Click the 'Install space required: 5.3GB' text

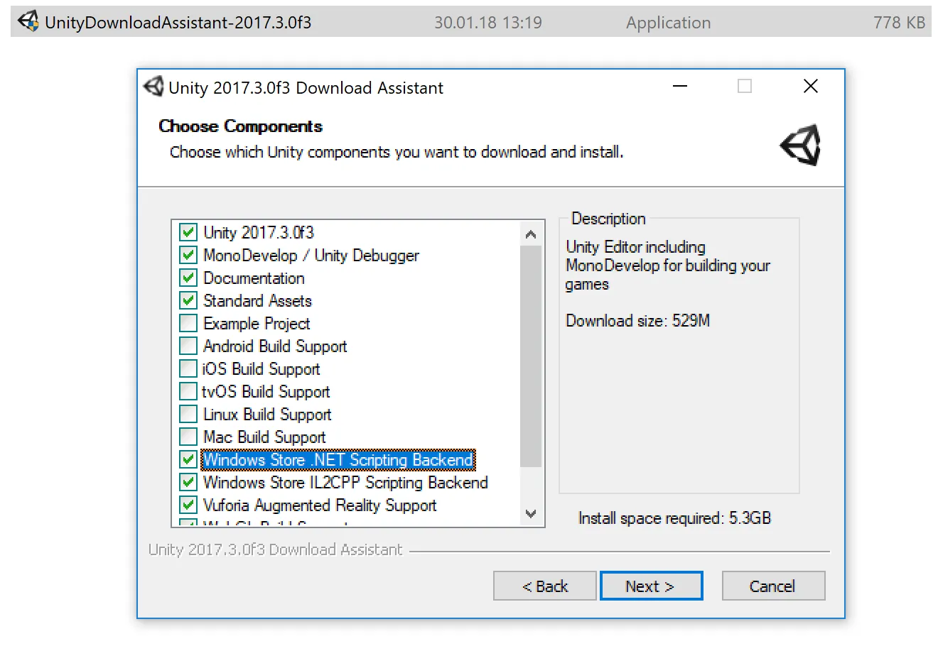point(674,518)
